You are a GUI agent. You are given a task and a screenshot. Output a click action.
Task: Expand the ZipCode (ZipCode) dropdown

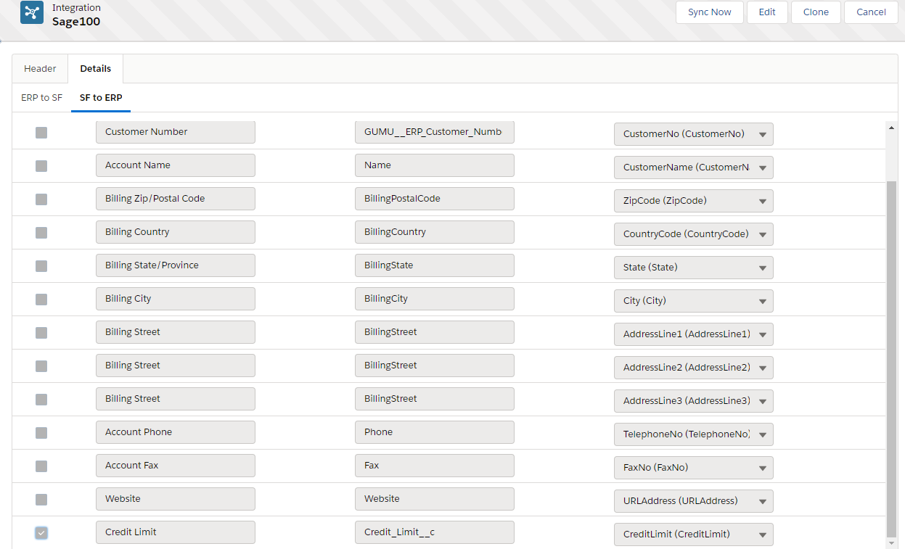693,201
